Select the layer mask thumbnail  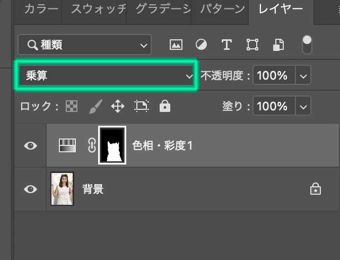click(112, 145)
